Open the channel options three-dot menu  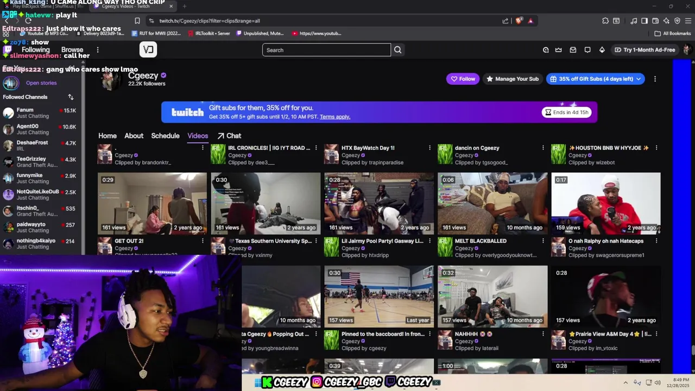point(655,79)
